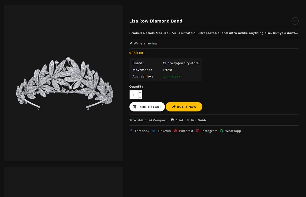Screen dimensions: 306x197
Task: Open the Write a review link
Action: (145, 43)
